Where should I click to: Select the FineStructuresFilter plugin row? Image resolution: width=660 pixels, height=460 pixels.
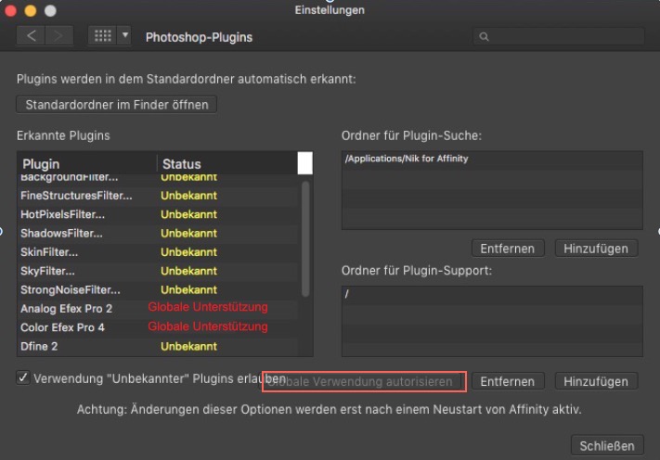pos(158,196)
